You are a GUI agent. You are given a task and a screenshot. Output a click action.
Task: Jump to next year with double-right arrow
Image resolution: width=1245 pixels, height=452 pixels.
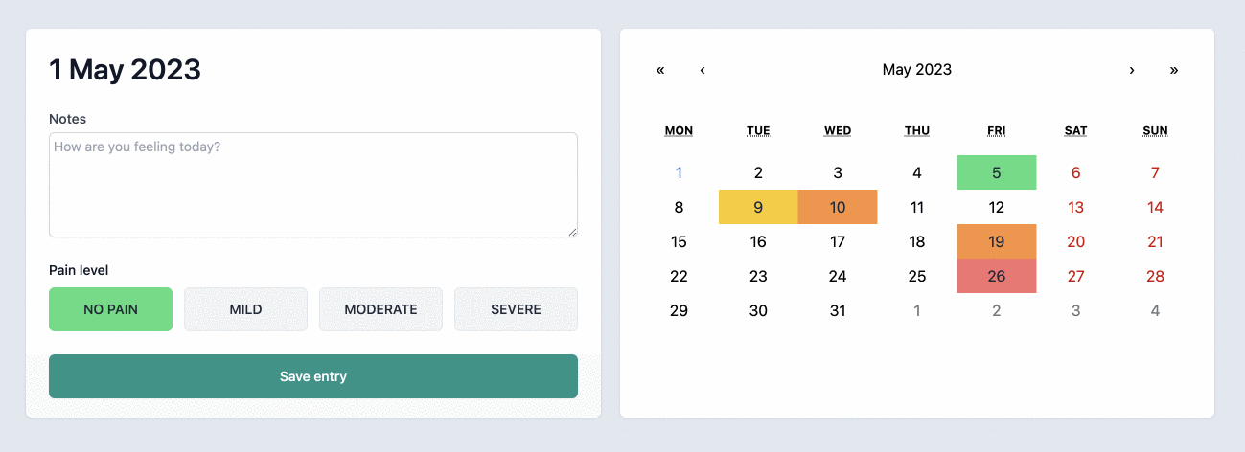[1174, 70]
